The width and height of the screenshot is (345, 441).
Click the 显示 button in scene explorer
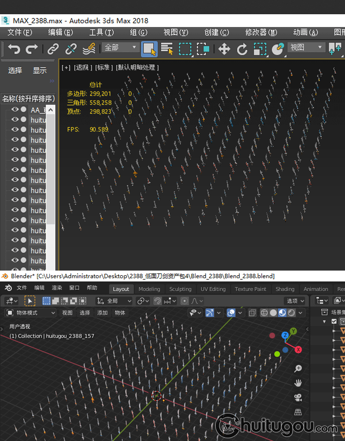pos(40,70)
